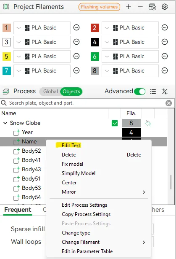The height and width of the screenshot is (259, 176).
Task: Open the Frequent settings tab
Action: pyautogui.click(x=18, y=210)
